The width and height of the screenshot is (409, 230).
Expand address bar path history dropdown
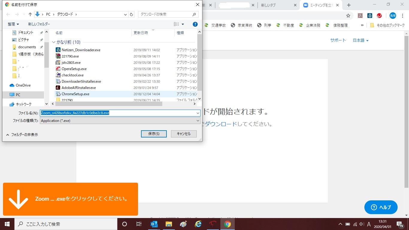point(125,14)
